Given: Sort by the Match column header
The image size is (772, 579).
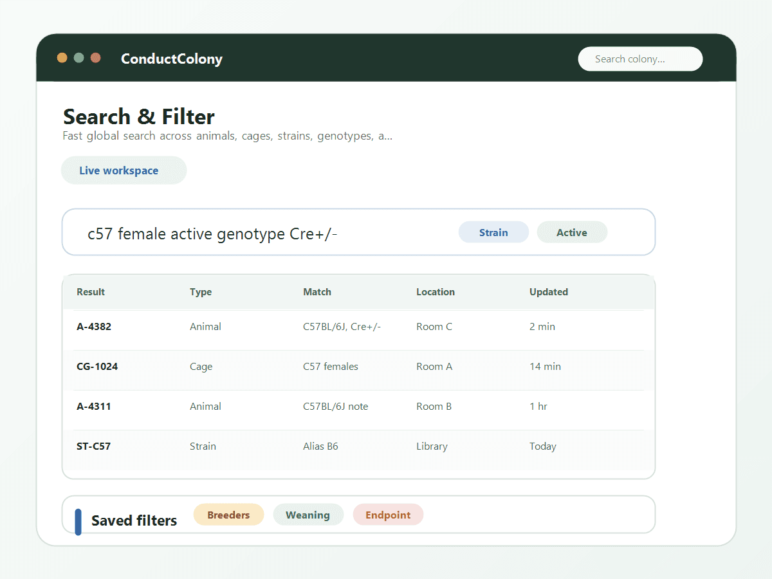Looking at the screenshot, I should [x=317, y=291].
